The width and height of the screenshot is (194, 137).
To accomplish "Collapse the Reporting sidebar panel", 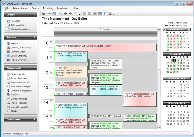I will click(35, 37).
